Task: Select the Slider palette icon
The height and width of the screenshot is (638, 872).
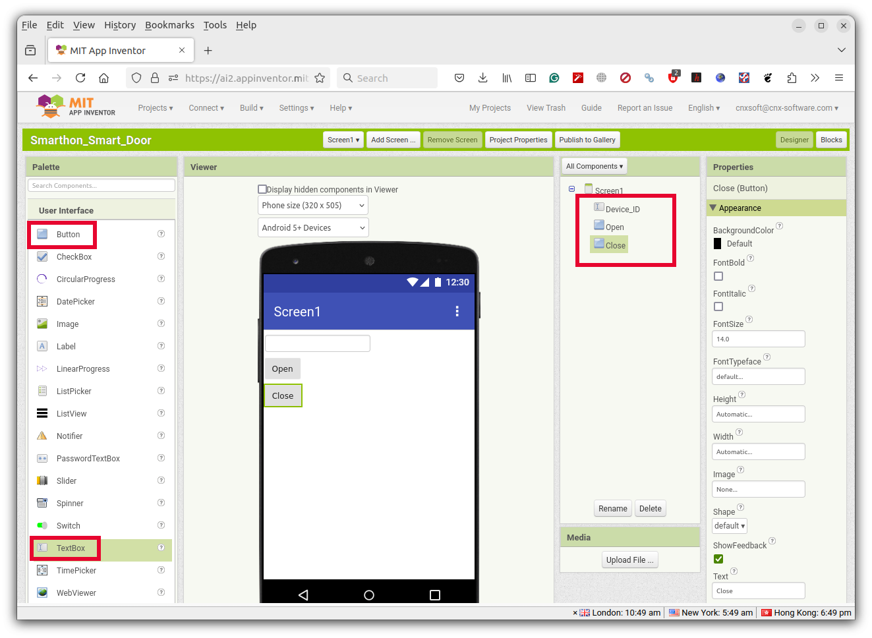Action: pos(42,480)
